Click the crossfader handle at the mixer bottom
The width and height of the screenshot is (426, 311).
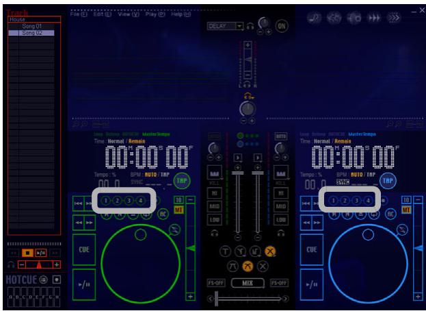[x=216, y=299]
